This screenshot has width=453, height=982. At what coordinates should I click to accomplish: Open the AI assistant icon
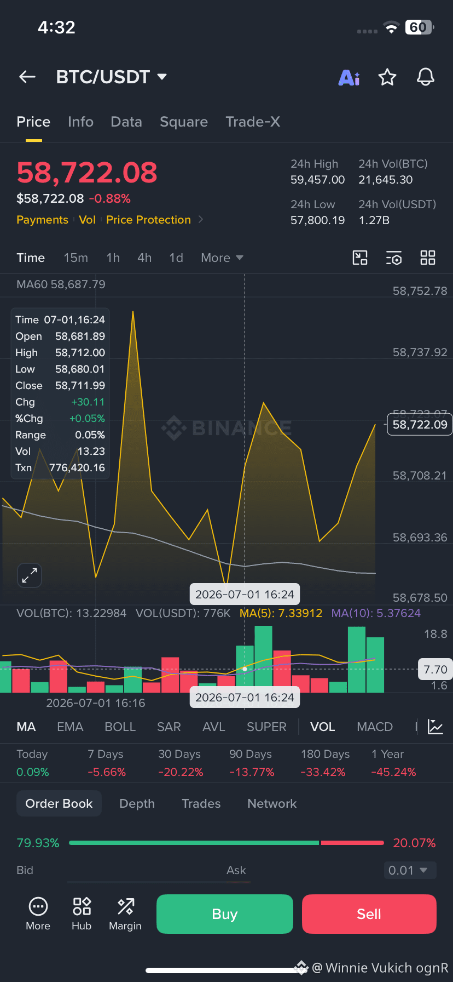[x=349, y=77]
